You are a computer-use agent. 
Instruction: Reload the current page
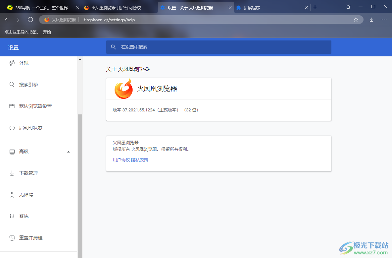30,20
